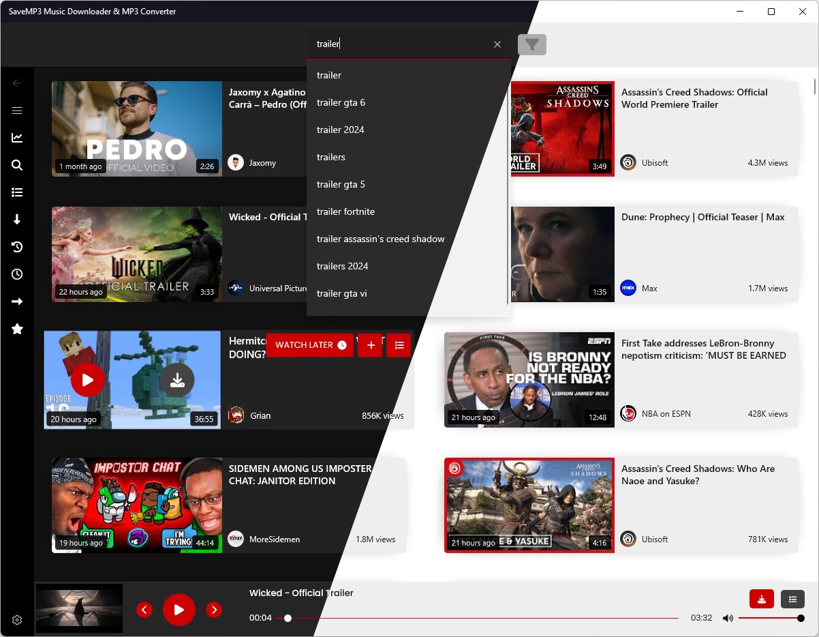This screenshot has width=819, height=637.
Task: Open the Trending charts sidebar icon
Action: 17,138
